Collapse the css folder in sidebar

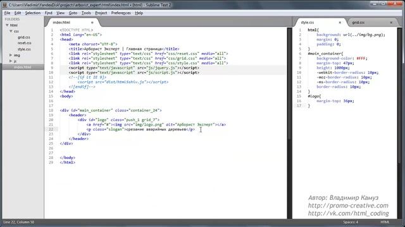click(x=11, y=31)
